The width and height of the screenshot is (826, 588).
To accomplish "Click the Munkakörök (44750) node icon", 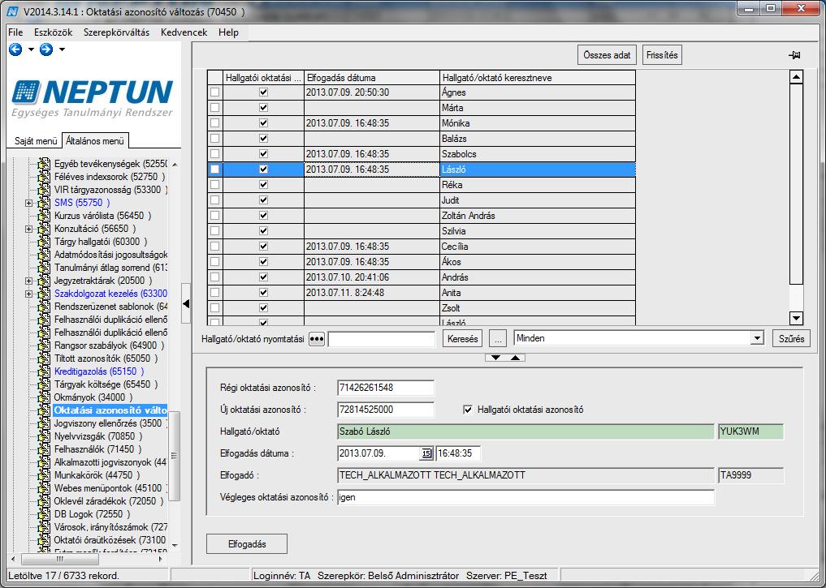I will tap(44, 475).
